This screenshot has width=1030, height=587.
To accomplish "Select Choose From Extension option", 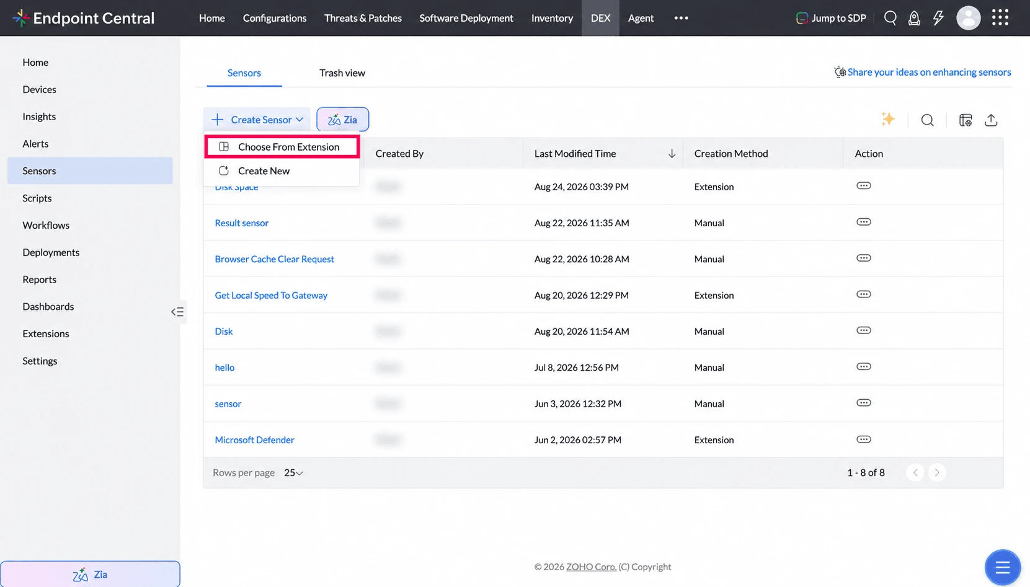I will point(282,147).
